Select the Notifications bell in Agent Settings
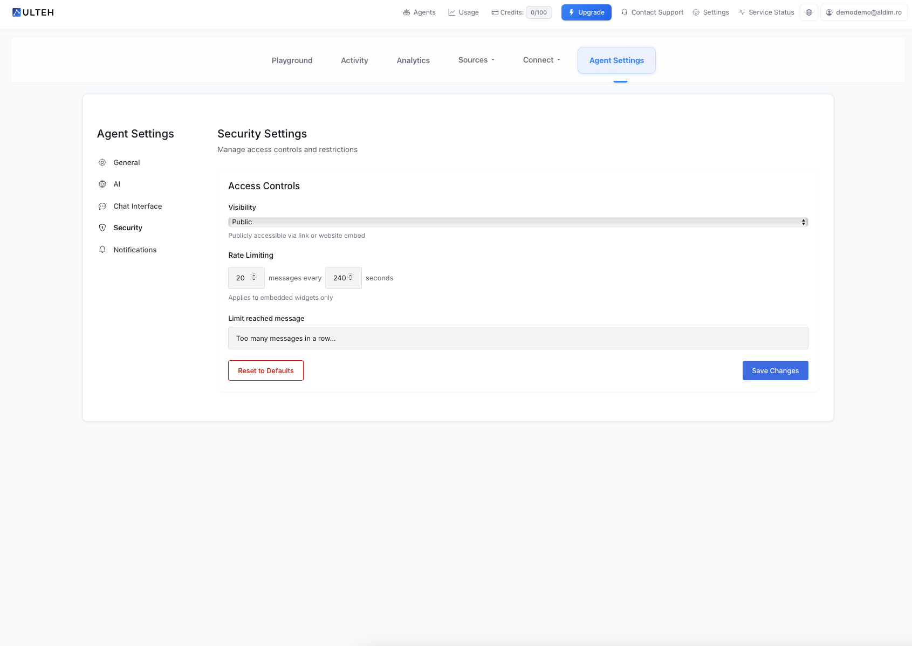The height and width of the screenshot is (646, 912). click(x=102, y=249)
